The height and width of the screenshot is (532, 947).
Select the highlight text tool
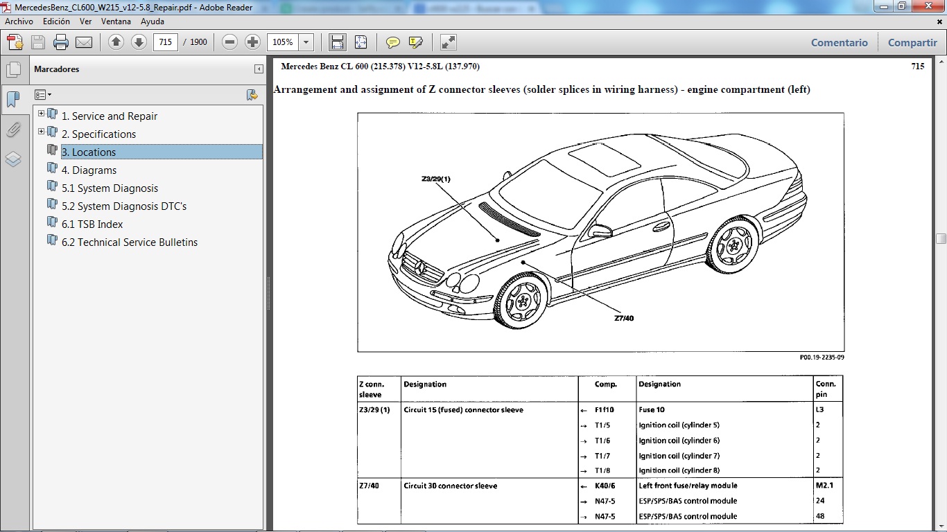(416, 42)
